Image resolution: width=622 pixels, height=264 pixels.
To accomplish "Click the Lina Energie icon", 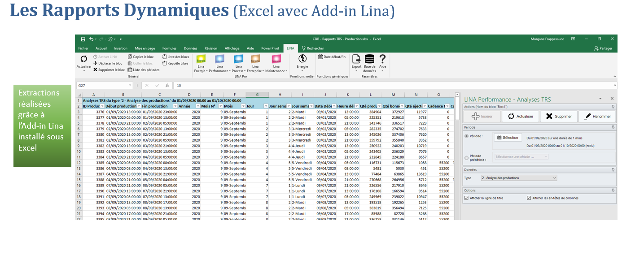I will (201, 59).
